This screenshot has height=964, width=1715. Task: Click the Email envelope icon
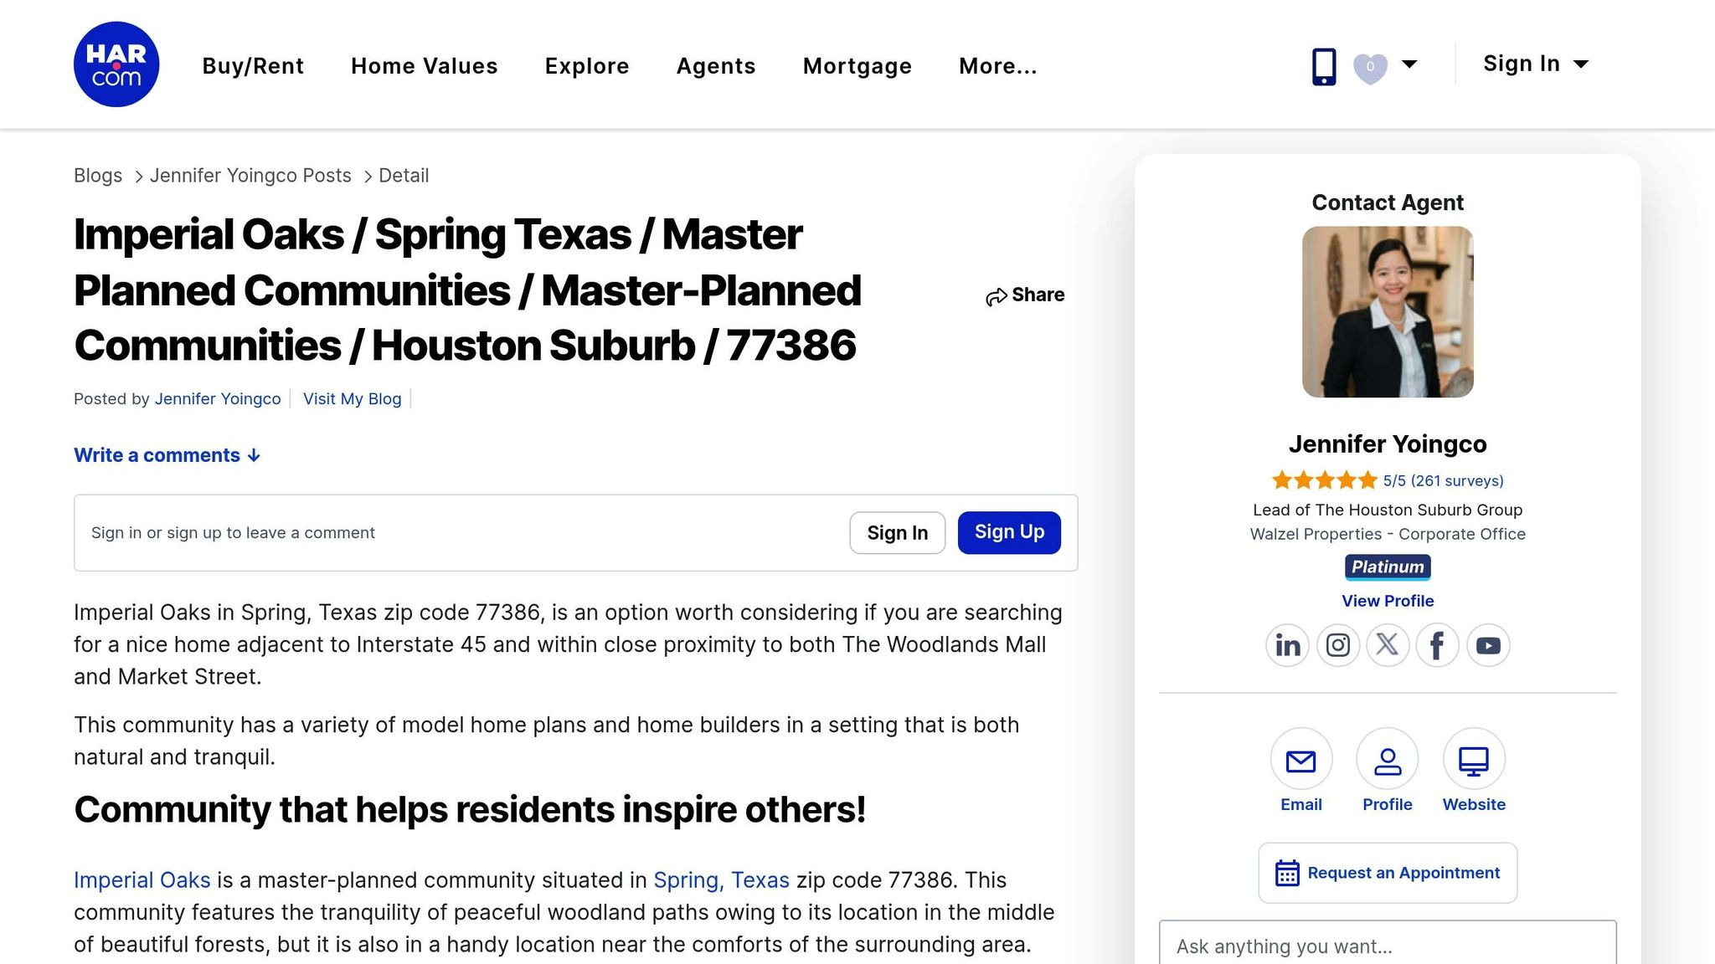pyautogui.click(x=1300, y=761)
